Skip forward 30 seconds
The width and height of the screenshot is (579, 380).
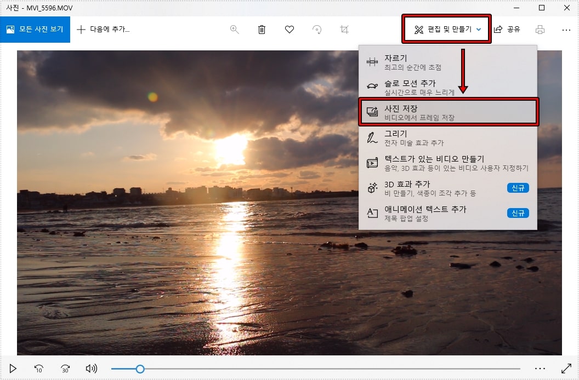coord(65,368)
